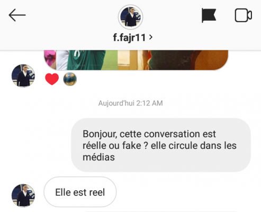Image resolution: width=261 pixels, height=212 pixels.
Task: Select the "Bonjour, cette conversation" message bubble
Action: (161, 145)
